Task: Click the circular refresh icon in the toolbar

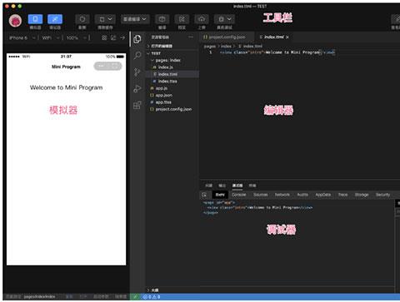Action: (82, 19)
